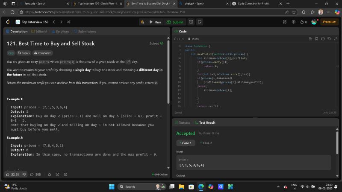Like the problem with thumbs up
The height and width of the screenshot is (192, 342).
(x=8, y=175)
